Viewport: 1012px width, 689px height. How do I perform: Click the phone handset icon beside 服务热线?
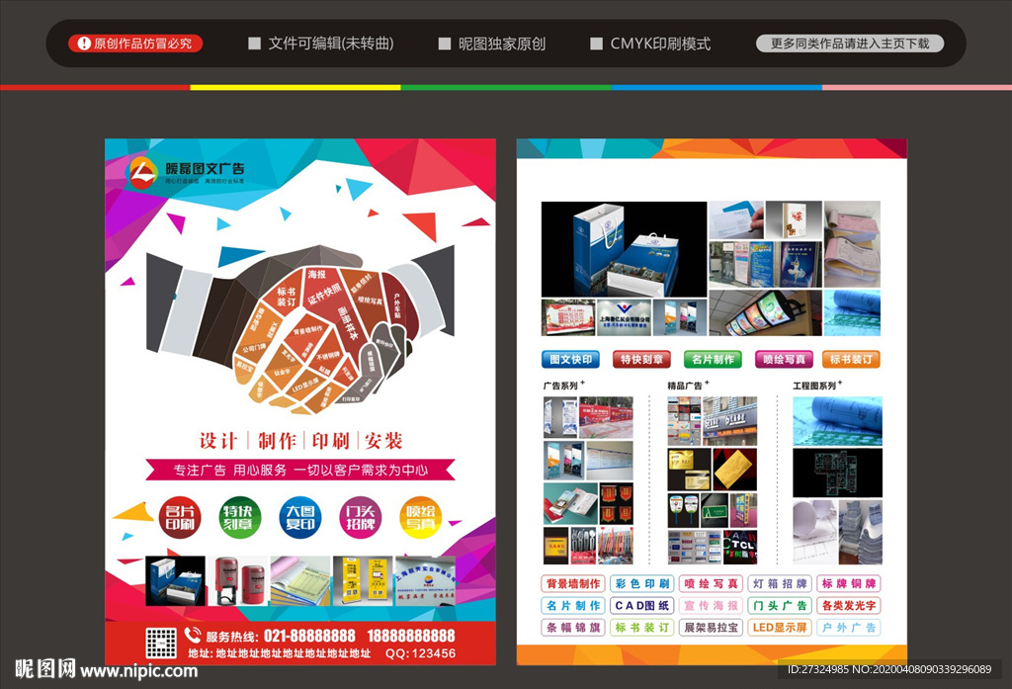(x=193, y=635)
